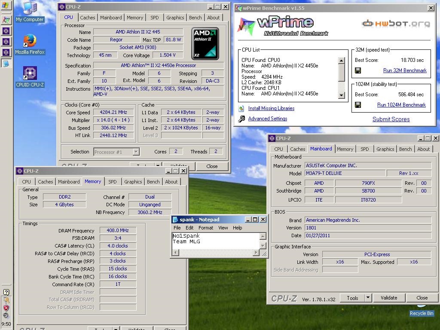Expand the Tools dropdown arrow in Memory window
The width and height of the screenshot is (440, 330).
[x=116, y=328]
